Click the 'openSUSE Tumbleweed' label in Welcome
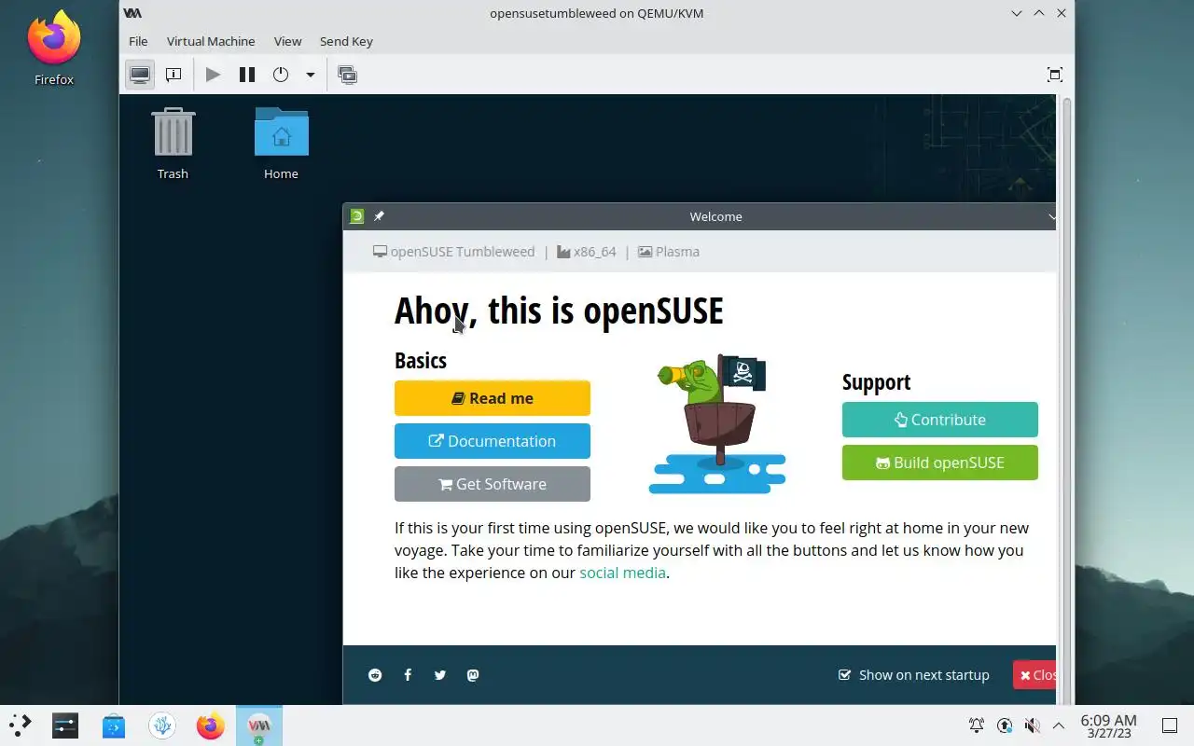This screenshot has height=746, width=1194. pos(463,252)
